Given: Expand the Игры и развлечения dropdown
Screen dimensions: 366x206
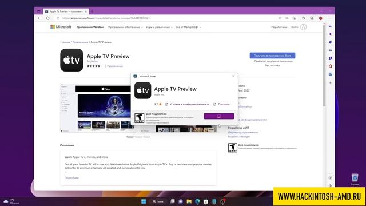Looking at the screenshot, I should point(160,27).
